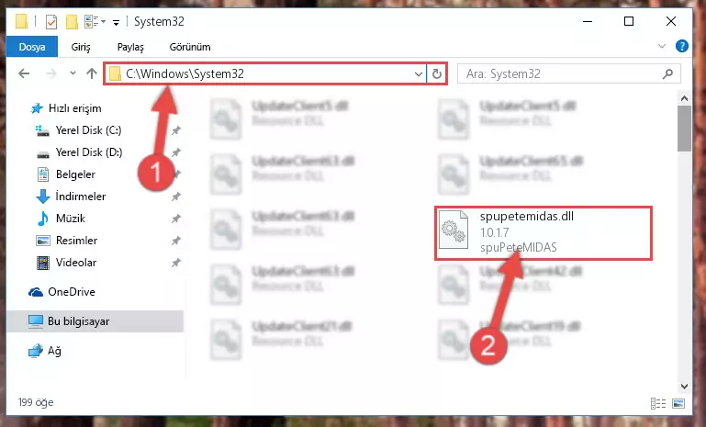Click the Properties checkmark quick access icon
The height and width of the screenshot is (427, 706).
pos(51,22)
